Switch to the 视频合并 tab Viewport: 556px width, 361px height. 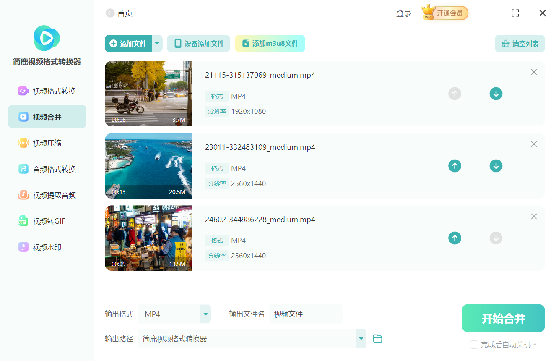[46, 116]
